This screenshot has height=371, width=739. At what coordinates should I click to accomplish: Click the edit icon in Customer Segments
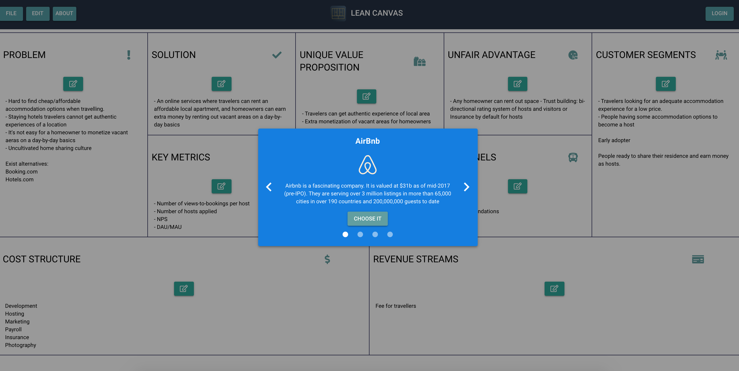coord(666,84)
